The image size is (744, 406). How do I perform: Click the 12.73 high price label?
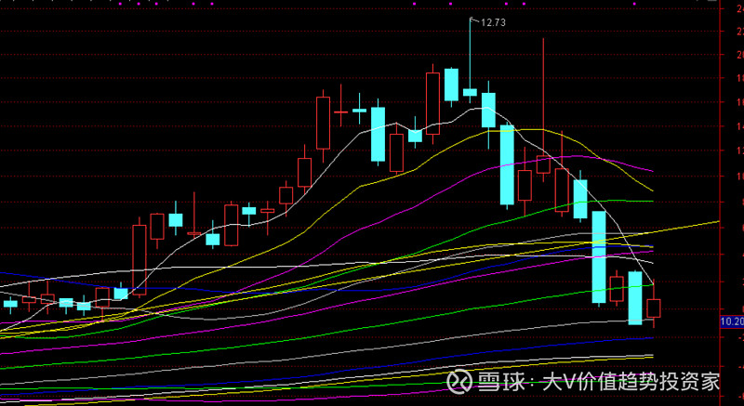pyautogui.click(x=493, y=22)
